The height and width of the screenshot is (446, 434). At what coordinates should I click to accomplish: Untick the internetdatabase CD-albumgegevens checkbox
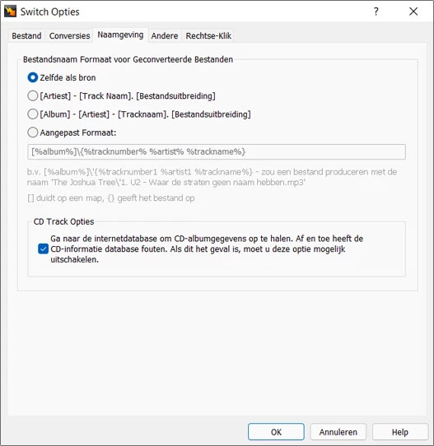[44, 249]
